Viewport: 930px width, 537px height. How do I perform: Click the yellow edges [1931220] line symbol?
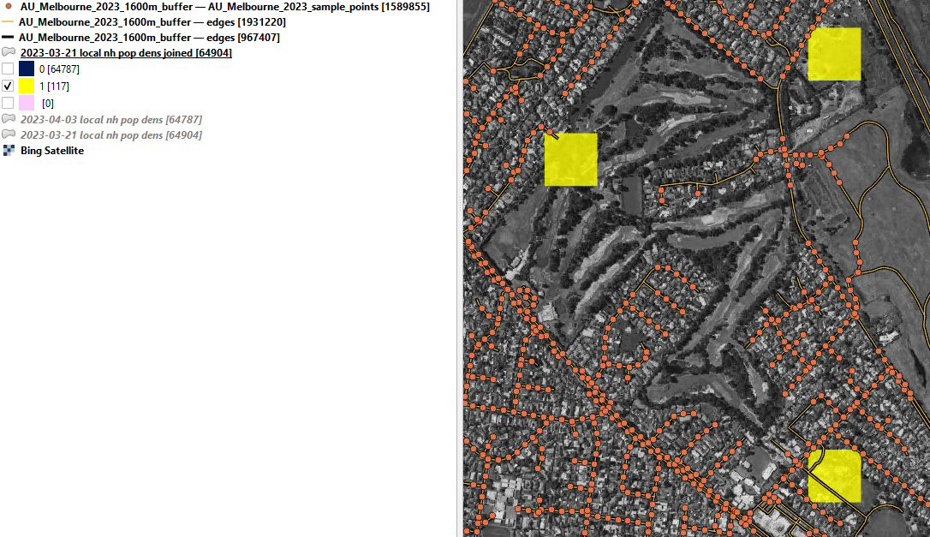tap(9, 22)
